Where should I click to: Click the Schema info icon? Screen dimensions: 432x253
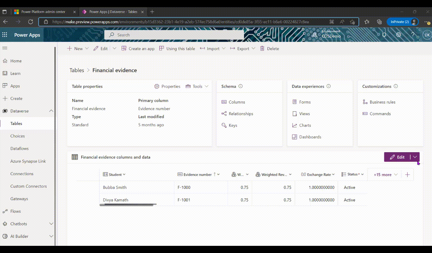(x=240, y=86)
